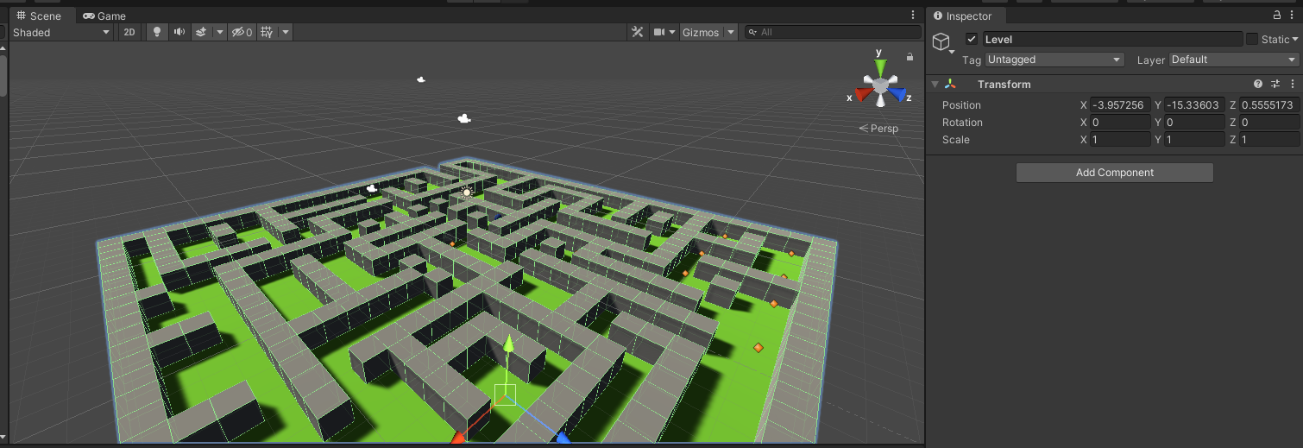Toggle scene lighting with the lightbulb icon
This screenshot has width=1303, height=448.
pyautogui.click(x=156, y=32)
